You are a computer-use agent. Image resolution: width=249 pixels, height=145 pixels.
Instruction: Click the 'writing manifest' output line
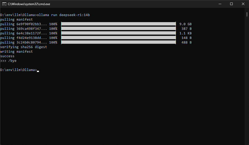[x=17, y=52]
